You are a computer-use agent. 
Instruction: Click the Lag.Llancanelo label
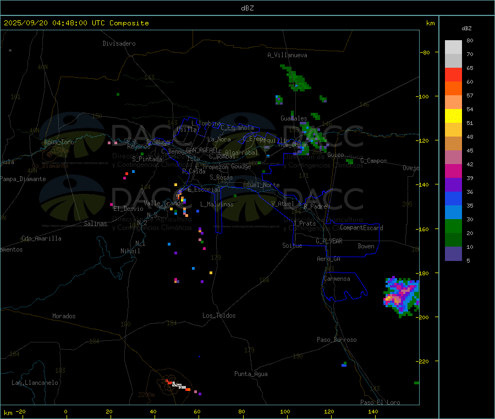click(35, 383)
